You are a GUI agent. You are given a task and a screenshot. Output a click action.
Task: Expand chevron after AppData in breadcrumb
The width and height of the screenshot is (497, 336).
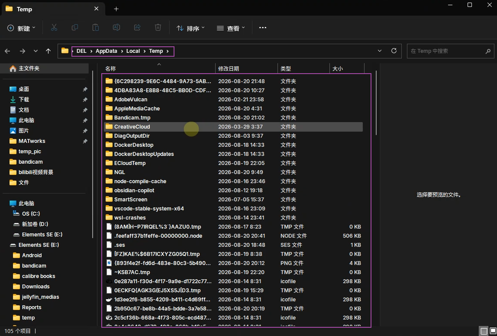(122, 51)
